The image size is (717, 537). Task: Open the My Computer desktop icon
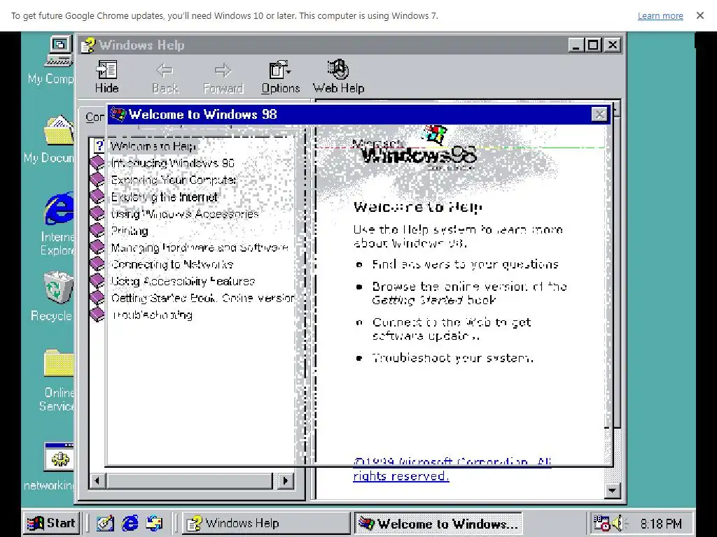click(50, 60)
